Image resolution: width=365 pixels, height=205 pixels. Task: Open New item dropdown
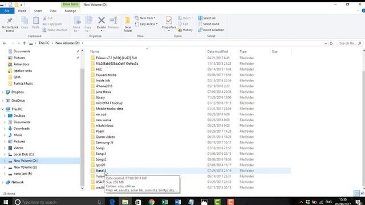pyautogui.click(x=145, y=18)
